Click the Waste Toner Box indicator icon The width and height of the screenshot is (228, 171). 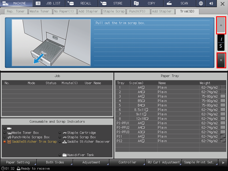(x=10, y=133)
